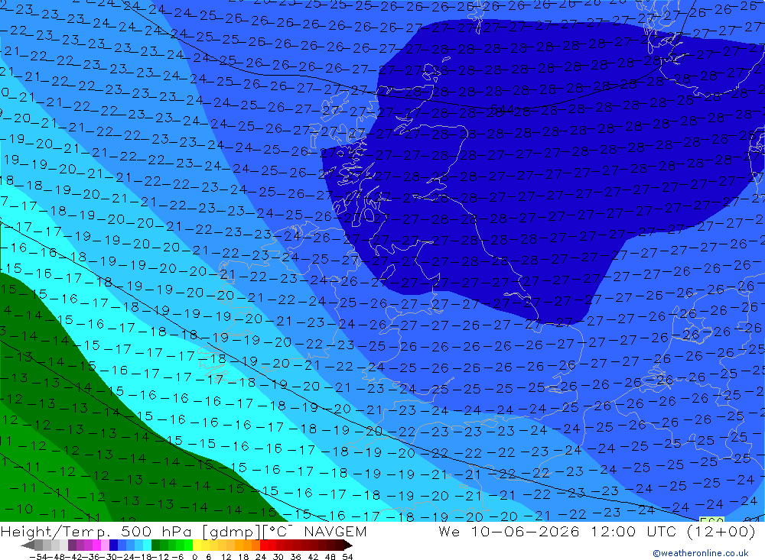Click the dark green swatch in legend
Screen dimensions: 765x560
pyautogui.click(x=155, y=545)
